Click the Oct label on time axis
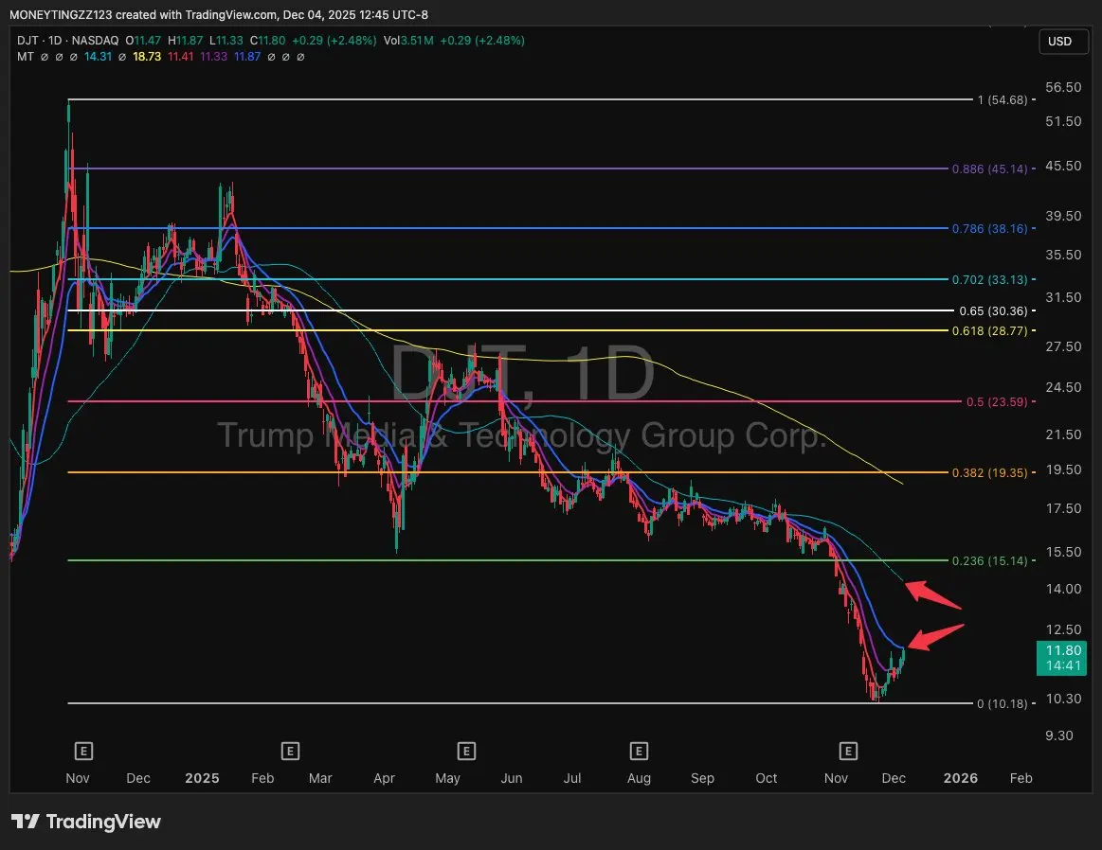The width and height of the screenshot is (1102, 850). click(x=767, y=778)
